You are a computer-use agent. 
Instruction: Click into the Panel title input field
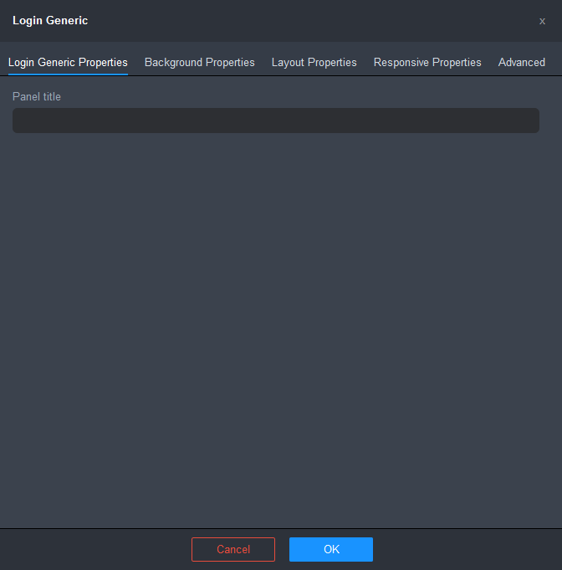click(x=276, y=121)
